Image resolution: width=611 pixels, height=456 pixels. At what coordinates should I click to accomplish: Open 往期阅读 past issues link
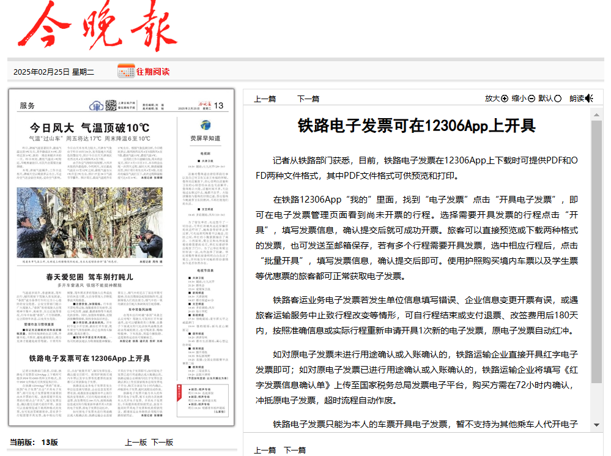tap(152, 72)
